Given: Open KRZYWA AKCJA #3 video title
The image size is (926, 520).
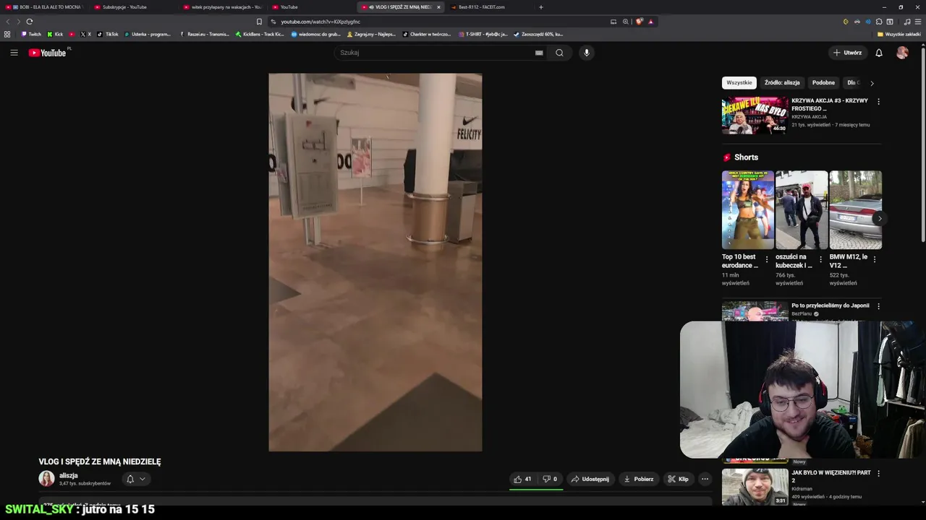Looking at the screenshot, I should tap(830, 105).
